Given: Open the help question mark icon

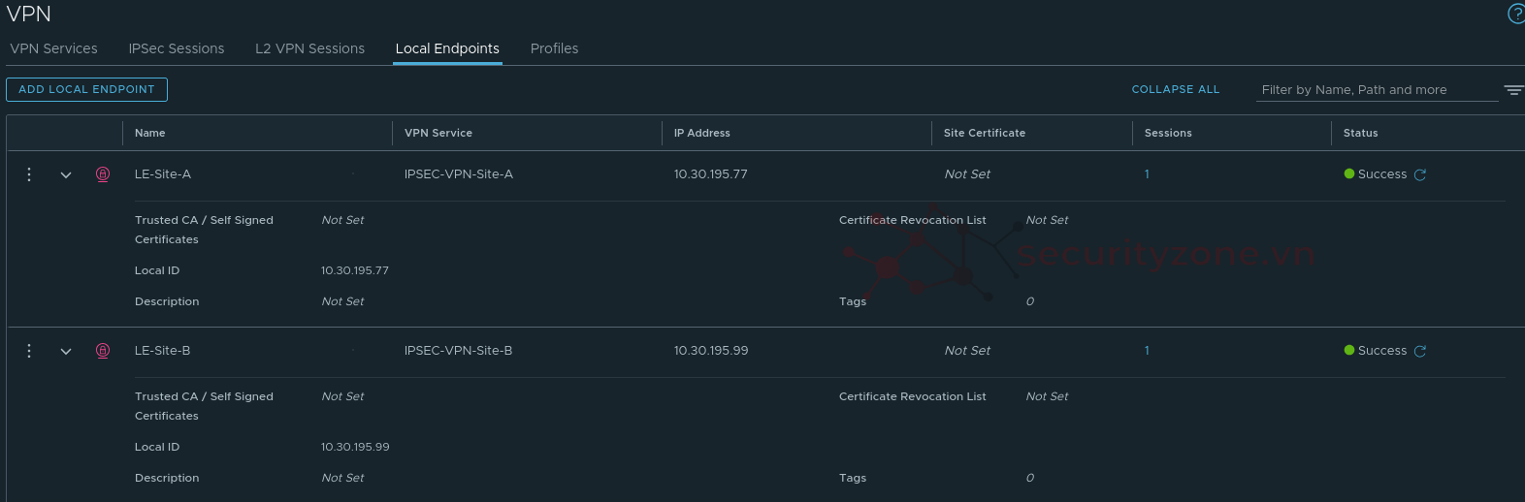Looking at the screenshot, I should pos(1515,14).
